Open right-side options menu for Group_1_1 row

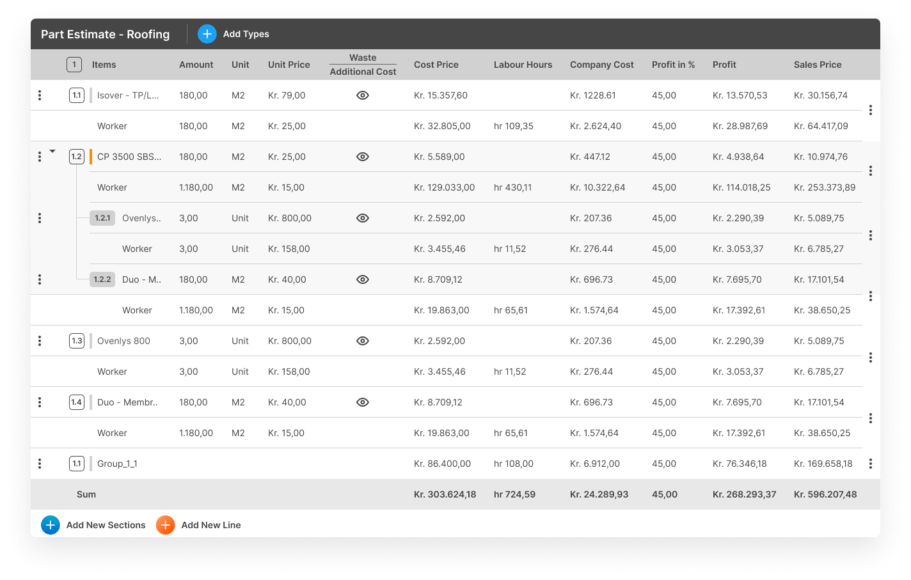coord(870,464)
